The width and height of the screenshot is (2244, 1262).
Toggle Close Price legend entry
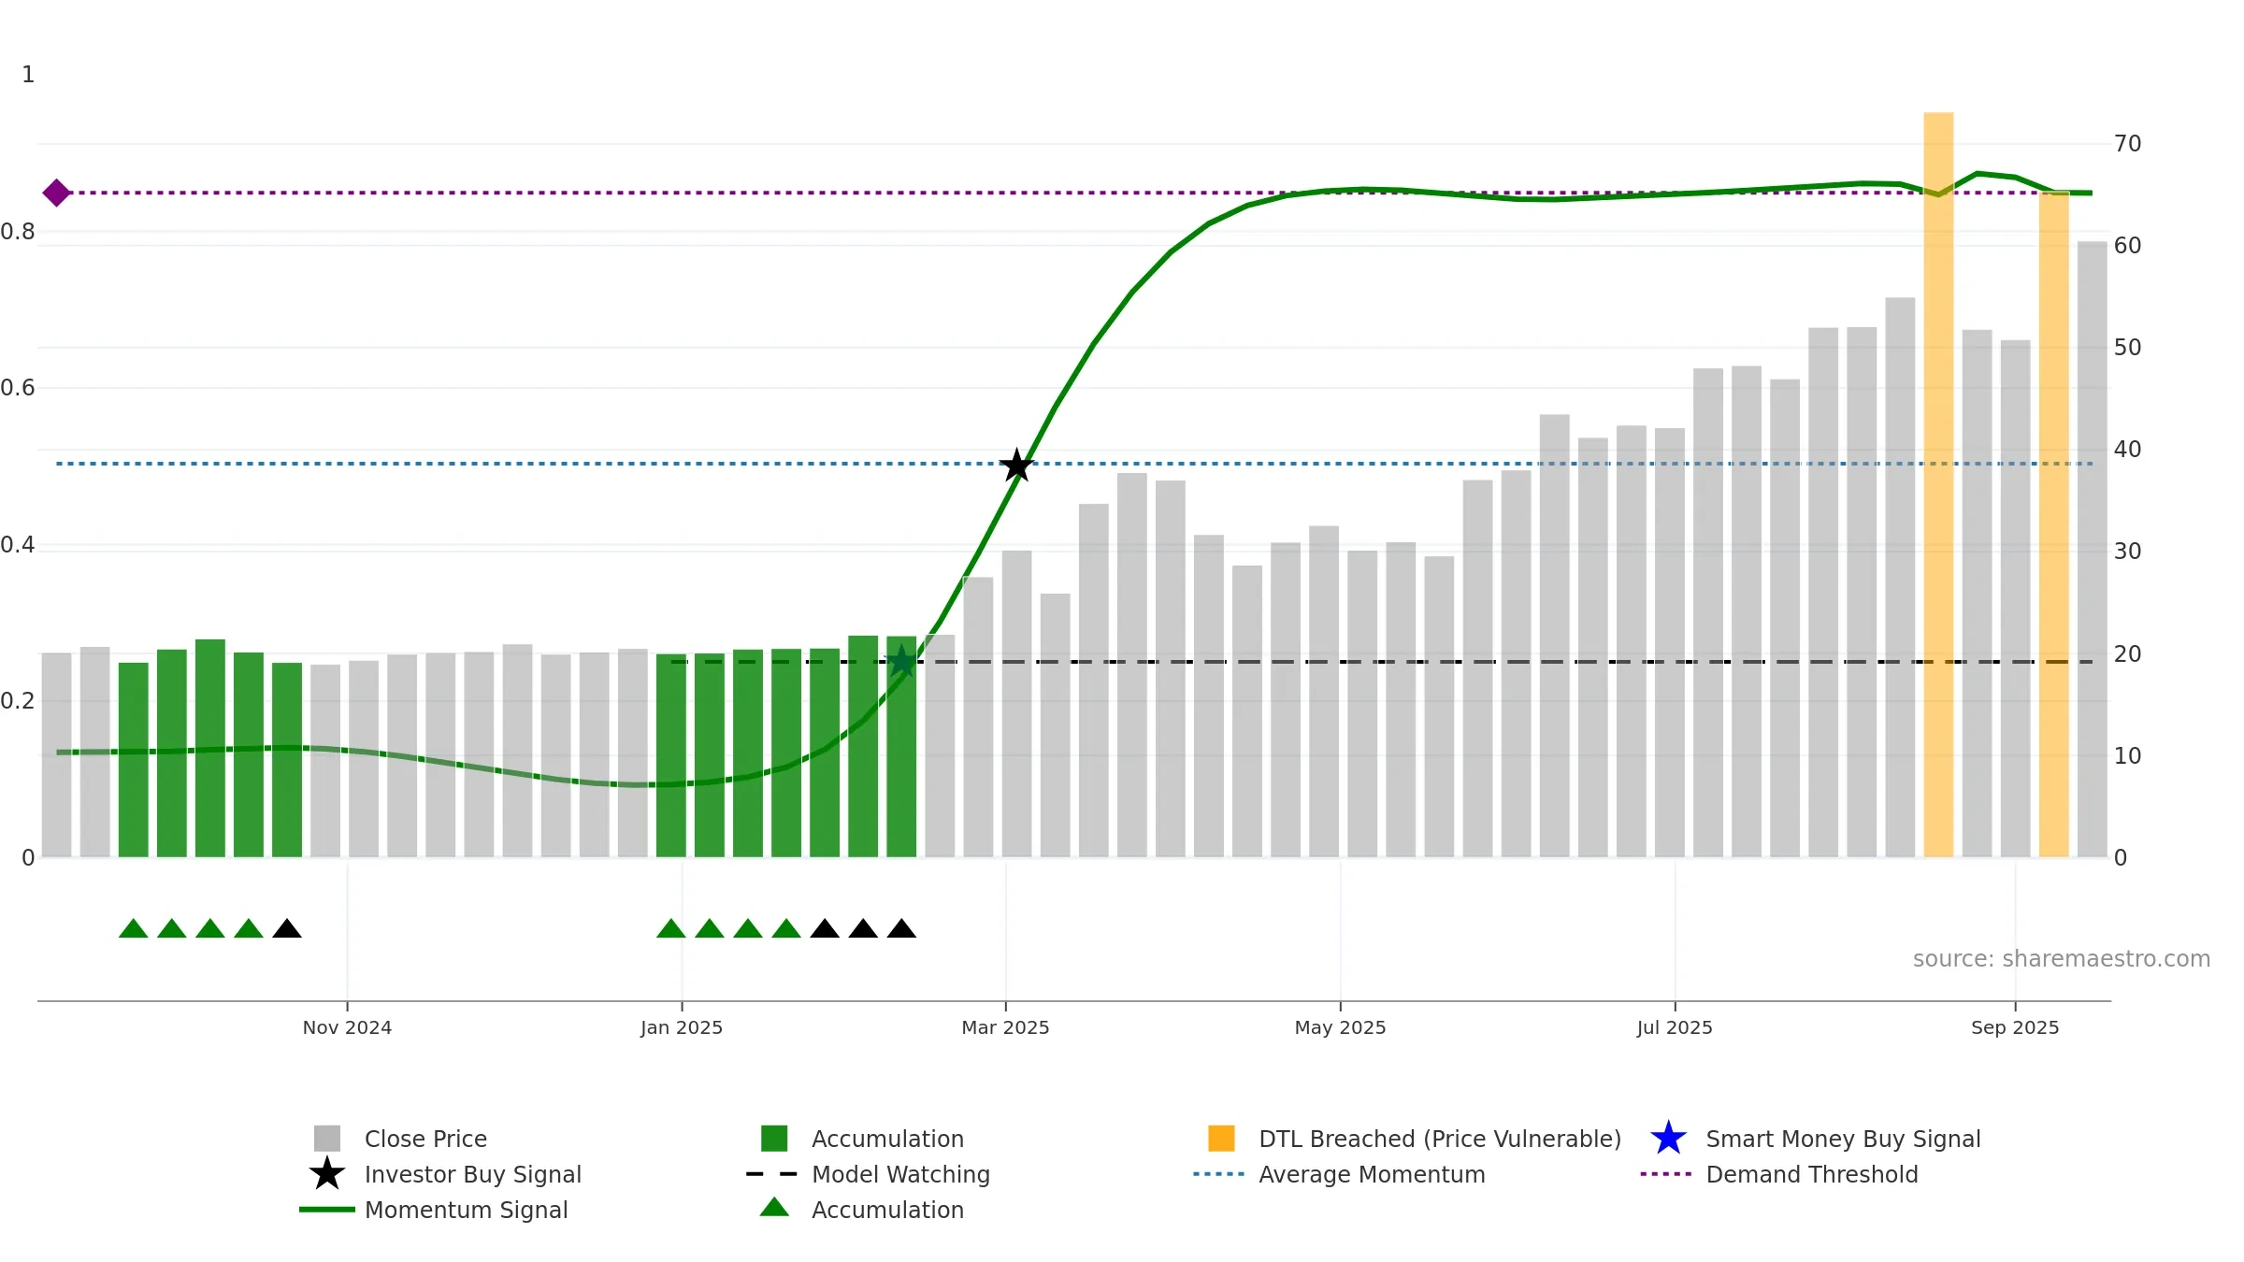click(x=425, y=1139)
